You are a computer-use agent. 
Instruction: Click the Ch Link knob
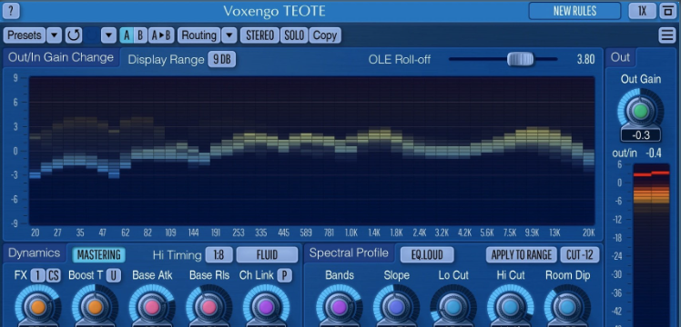point(266,307)
